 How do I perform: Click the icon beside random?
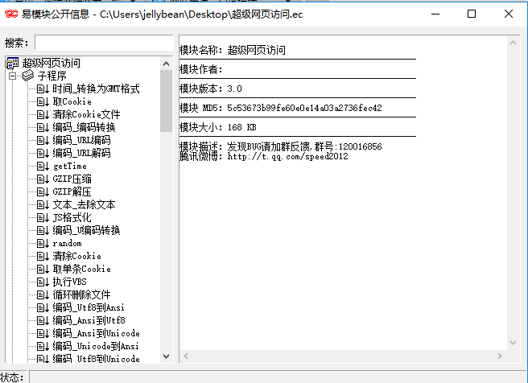43,243
